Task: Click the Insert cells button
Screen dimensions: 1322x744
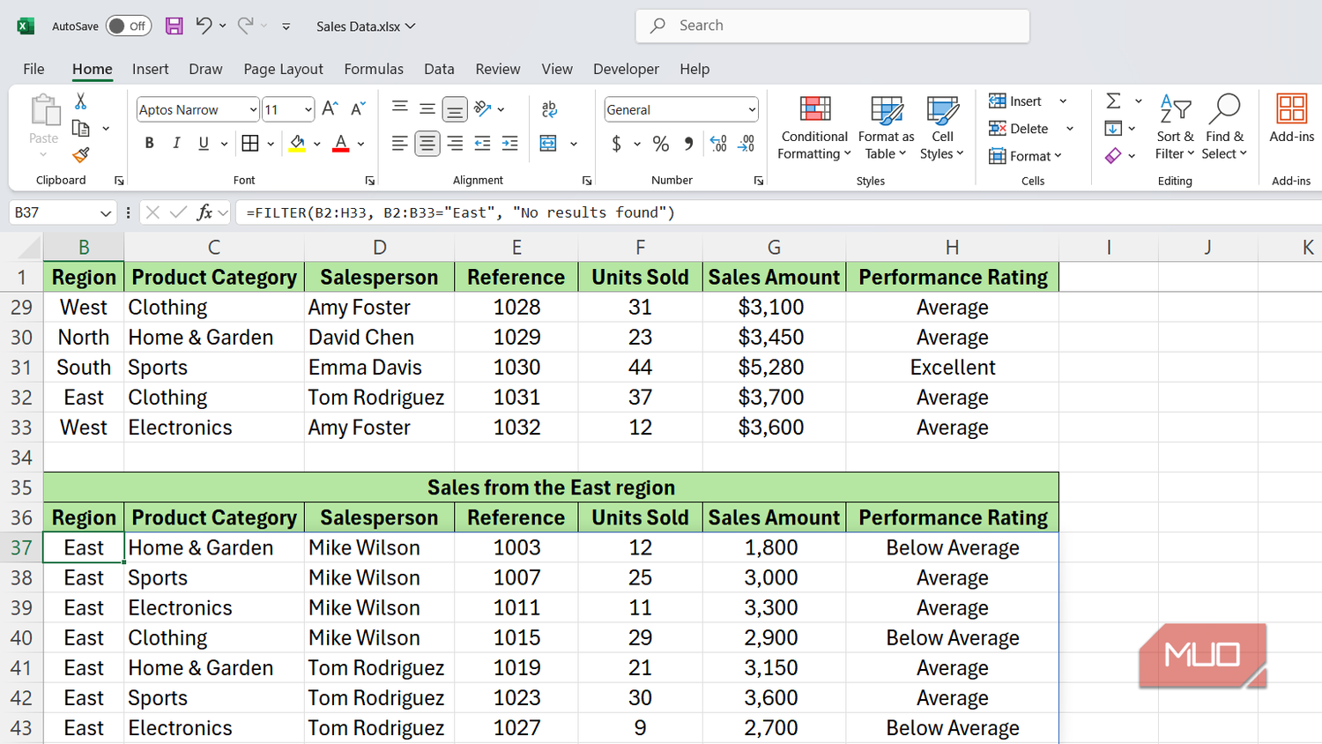Action: 1015,100
